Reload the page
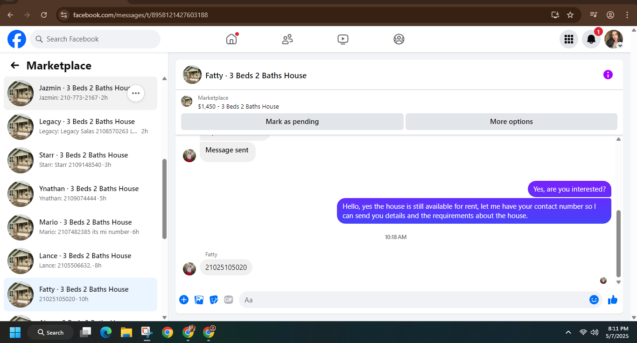 (x=44, y=15)
